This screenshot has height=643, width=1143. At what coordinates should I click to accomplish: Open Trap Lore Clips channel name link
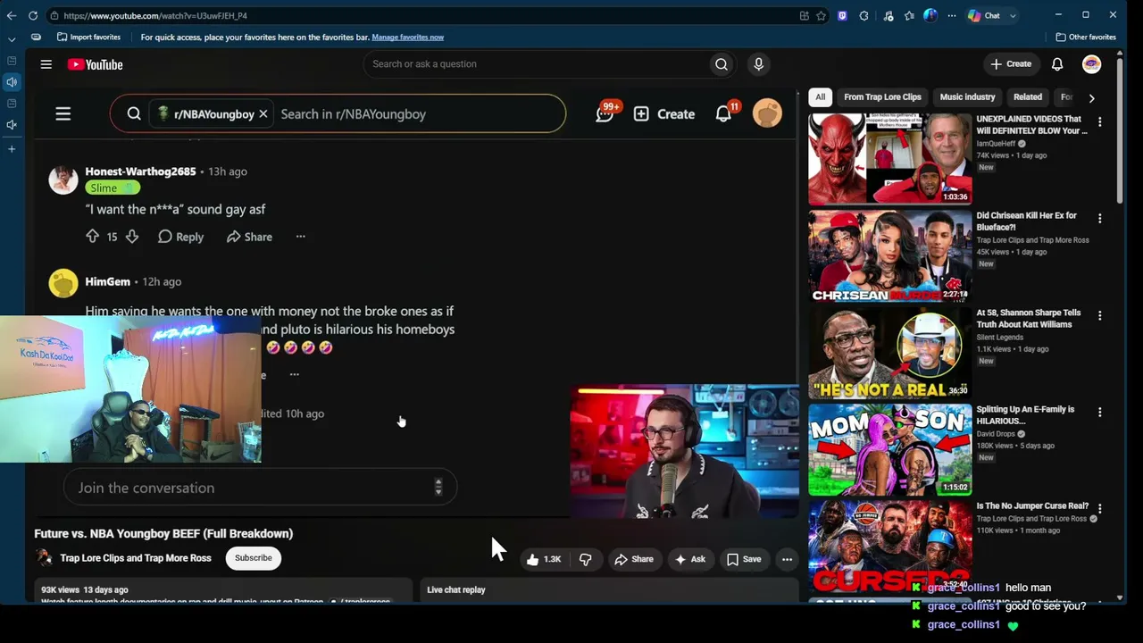[x=136, y=558]
